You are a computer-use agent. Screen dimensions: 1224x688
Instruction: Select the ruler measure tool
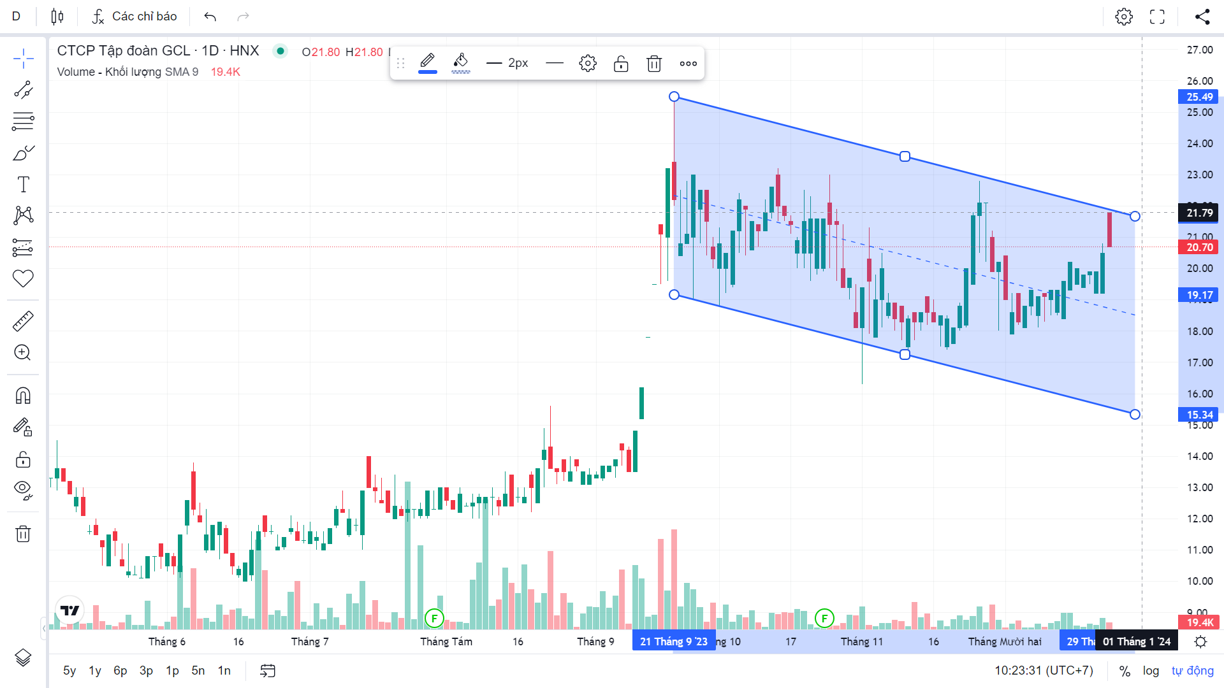[23, 322]
